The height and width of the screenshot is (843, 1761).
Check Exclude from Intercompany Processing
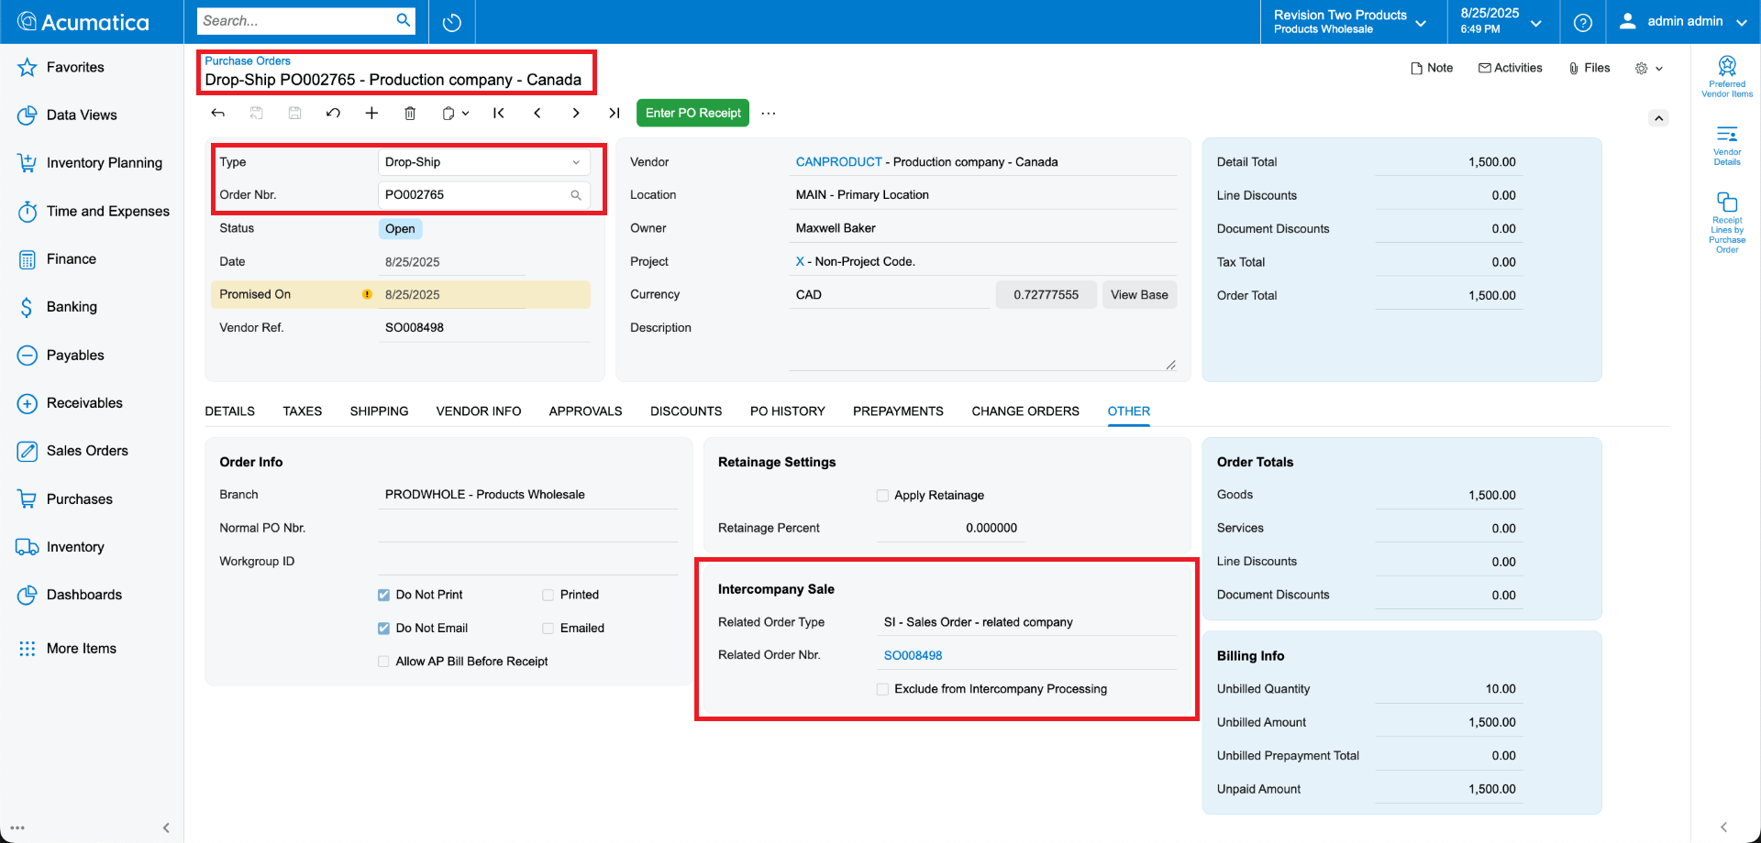882,689
